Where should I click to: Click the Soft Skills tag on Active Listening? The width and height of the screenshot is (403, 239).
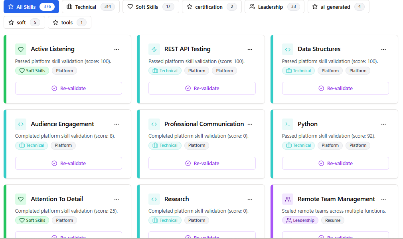point(32,71)
